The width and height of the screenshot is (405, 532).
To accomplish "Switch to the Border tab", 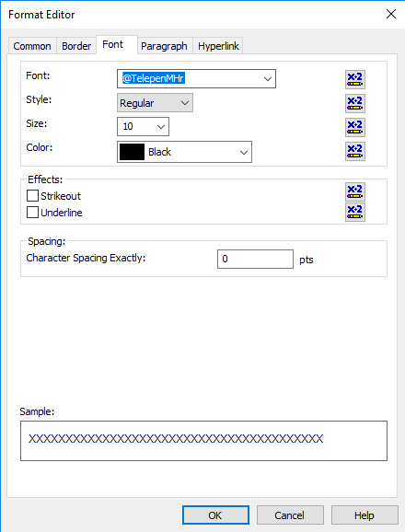I will (76, 46).
